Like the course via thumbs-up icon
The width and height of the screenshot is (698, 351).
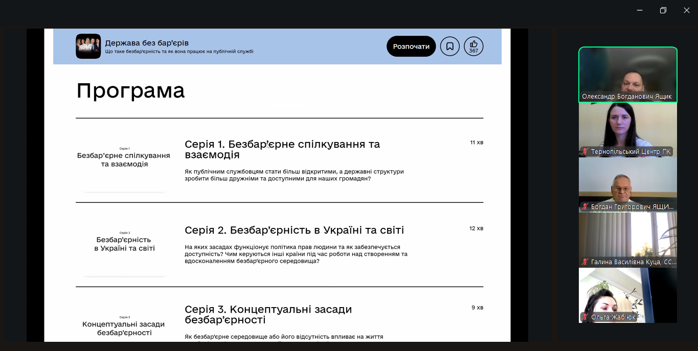(x=474, y=46)
